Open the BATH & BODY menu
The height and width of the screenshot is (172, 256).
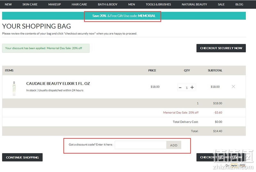(x=108, y=4)
